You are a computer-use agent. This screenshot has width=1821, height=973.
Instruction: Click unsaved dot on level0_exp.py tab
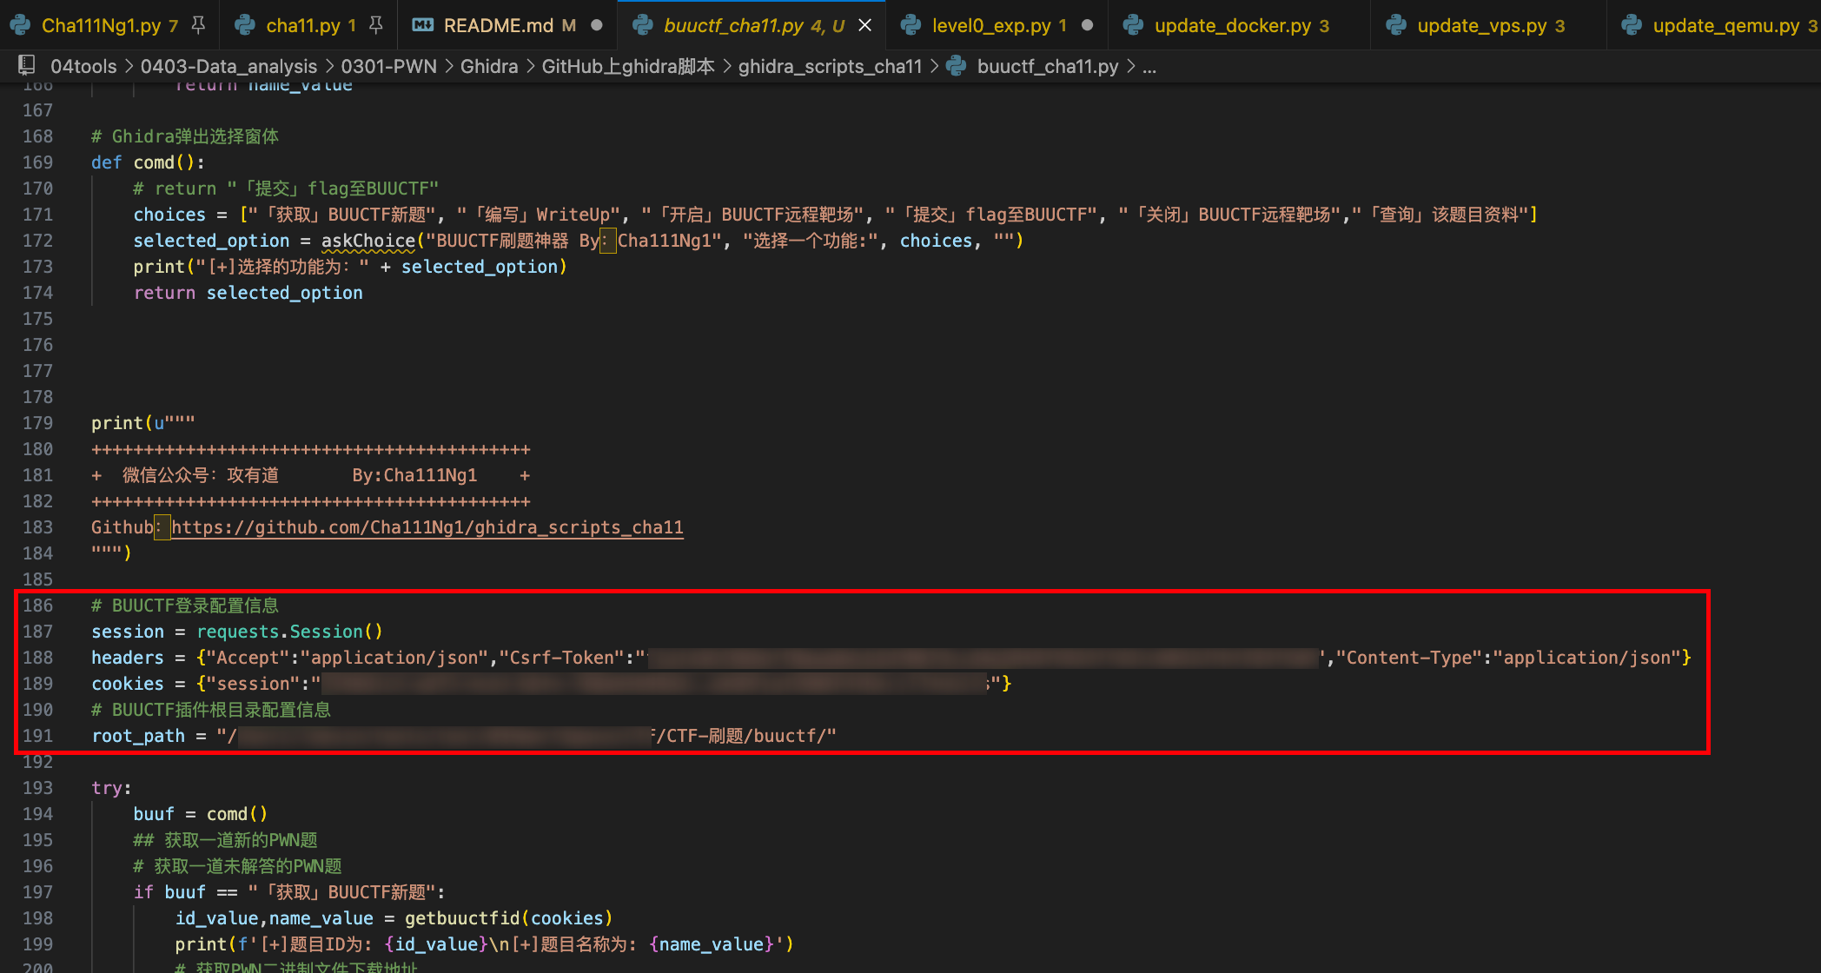pyautogui.click(x=1087, y=25)
